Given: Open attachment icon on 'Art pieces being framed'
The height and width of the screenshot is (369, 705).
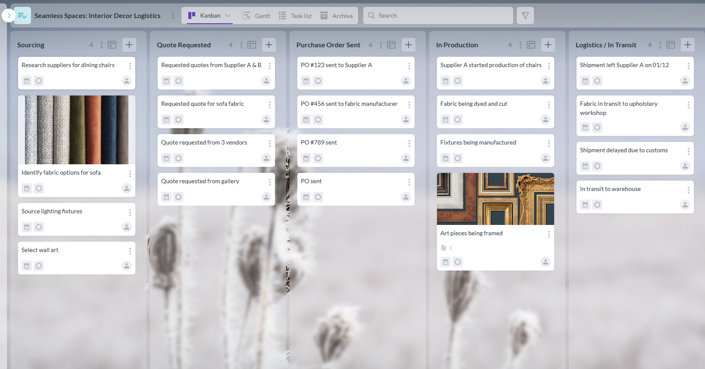Looking at the screenshot, I should pos(443,248).
